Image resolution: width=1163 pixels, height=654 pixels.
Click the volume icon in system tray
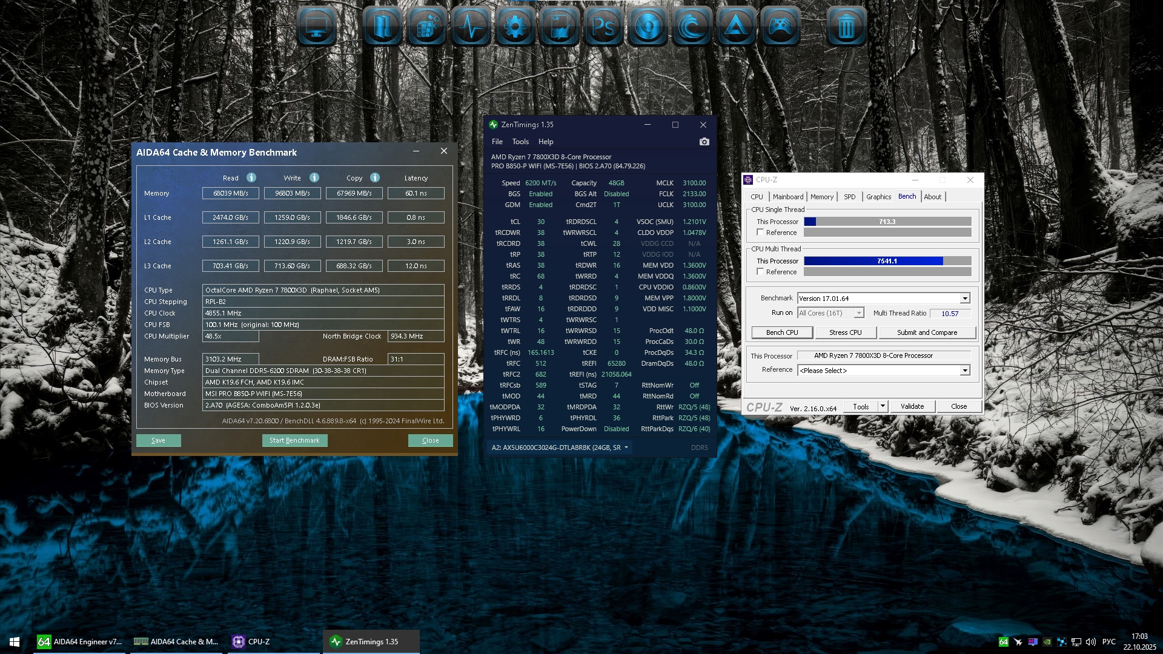coord(1091,642)
